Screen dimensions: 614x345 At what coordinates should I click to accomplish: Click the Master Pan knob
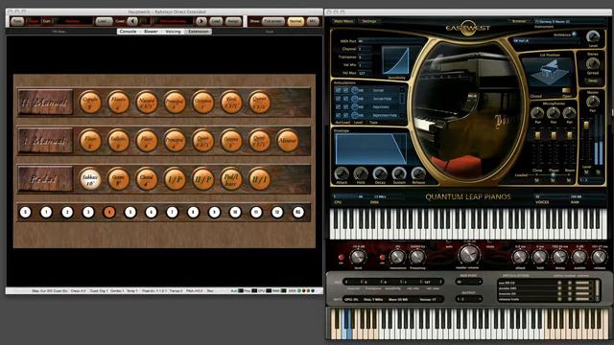click(593, 102)
